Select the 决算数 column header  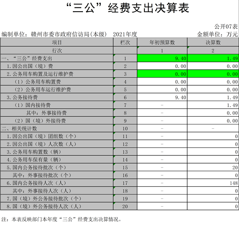click(x=213, y=42)
